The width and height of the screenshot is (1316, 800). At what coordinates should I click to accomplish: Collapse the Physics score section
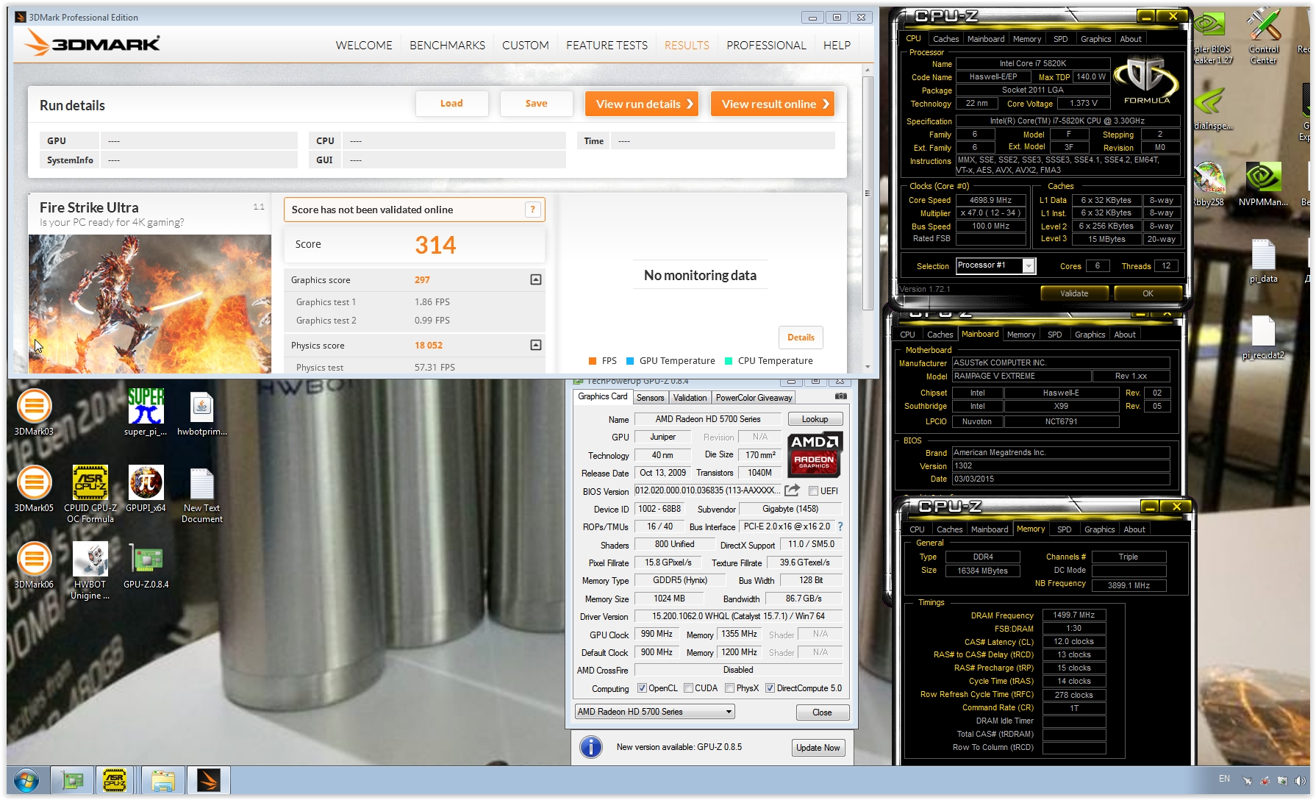(536, 345)
